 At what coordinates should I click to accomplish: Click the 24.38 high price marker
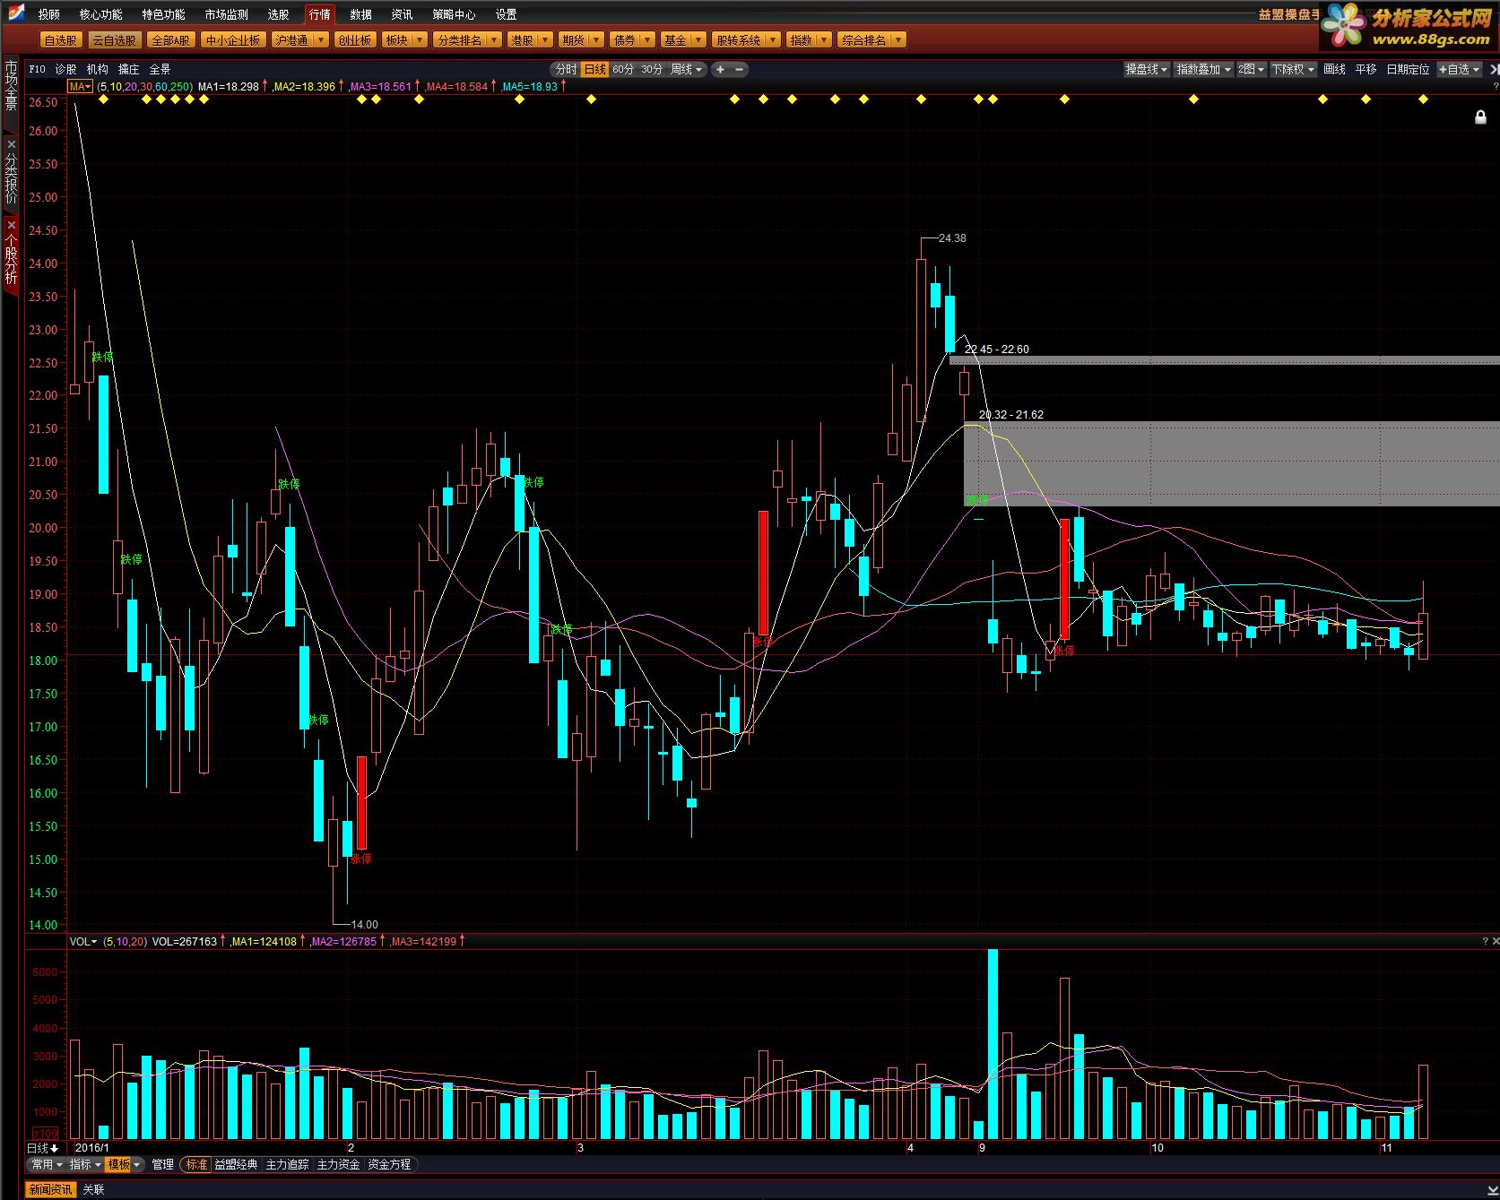click(952, 238)
